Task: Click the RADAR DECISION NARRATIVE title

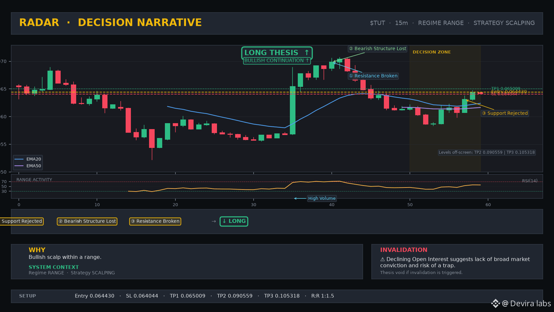Action: tap(110, 22)
